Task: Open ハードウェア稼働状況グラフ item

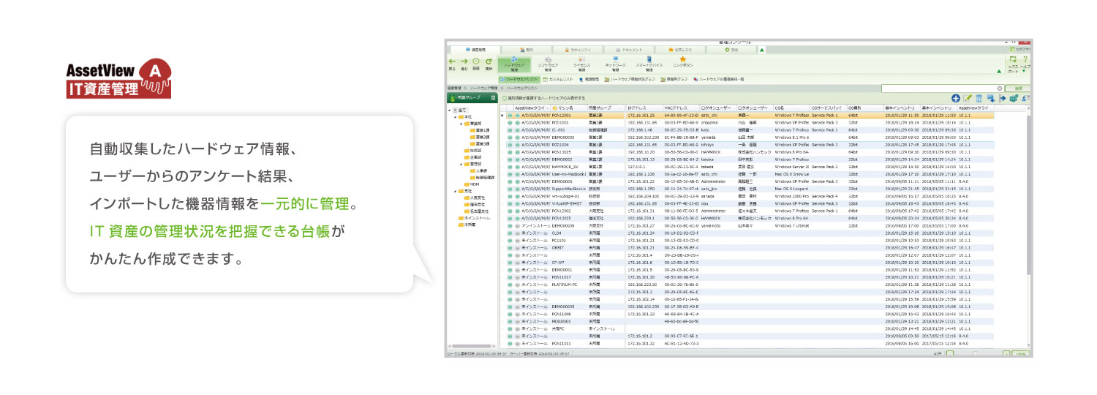Action: coord(629,78)
